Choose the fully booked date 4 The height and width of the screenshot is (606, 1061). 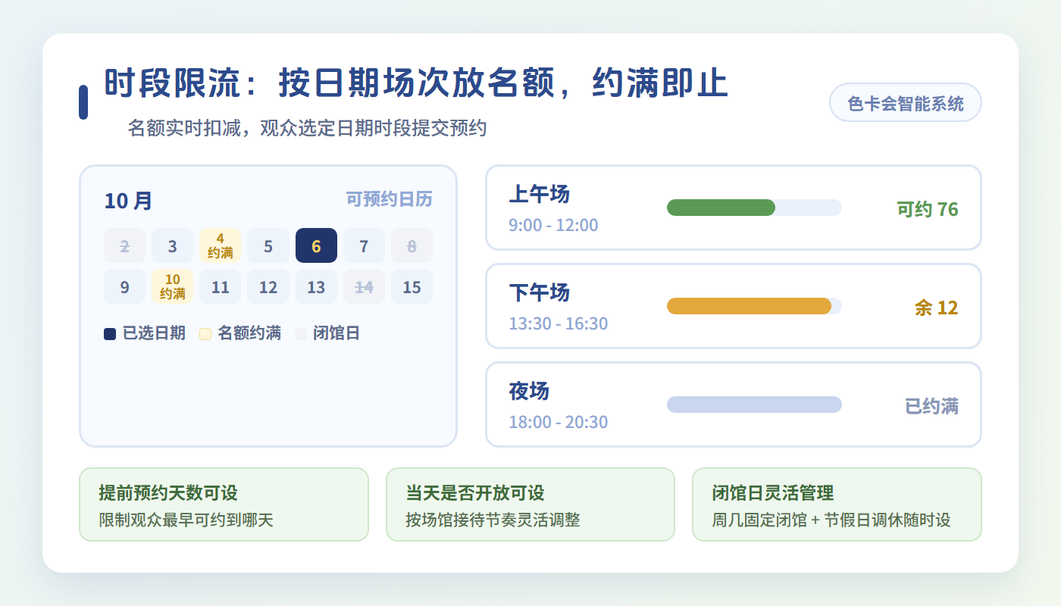[x=221, y=245]
